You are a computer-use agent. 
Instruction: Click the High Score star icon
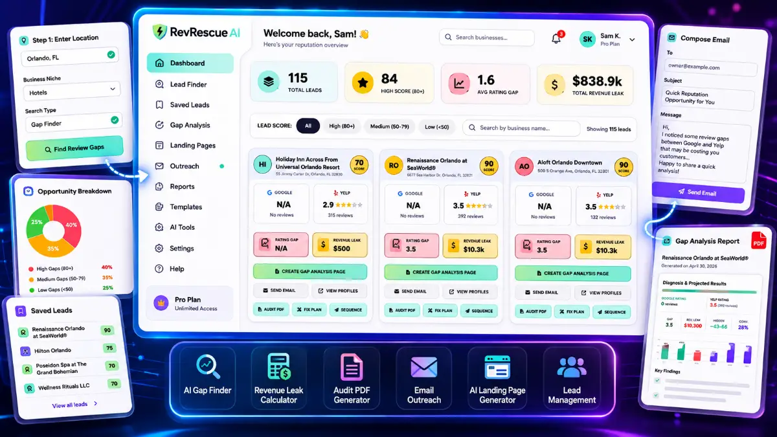363,83
